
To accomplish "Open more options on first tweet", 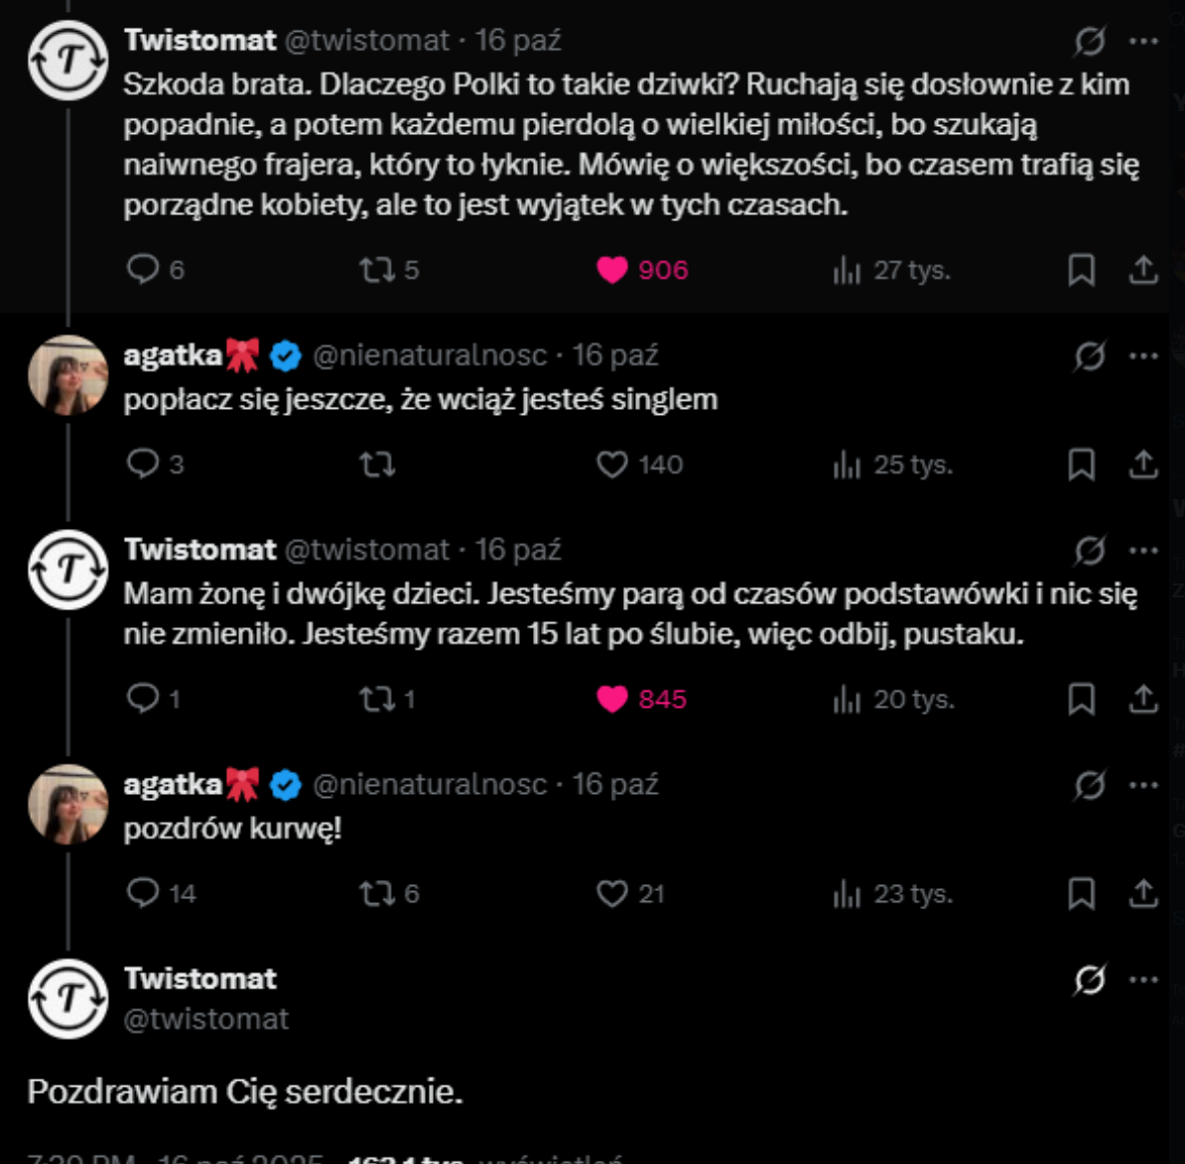I will pos(1143,41).
